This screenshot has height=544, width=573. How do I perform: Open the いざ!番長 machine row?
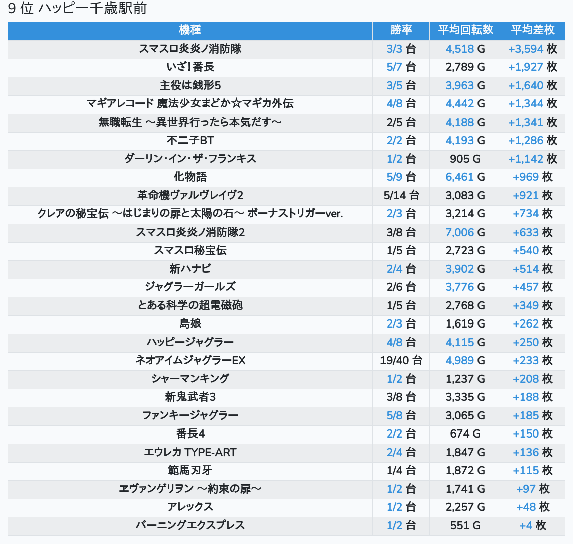190,67
